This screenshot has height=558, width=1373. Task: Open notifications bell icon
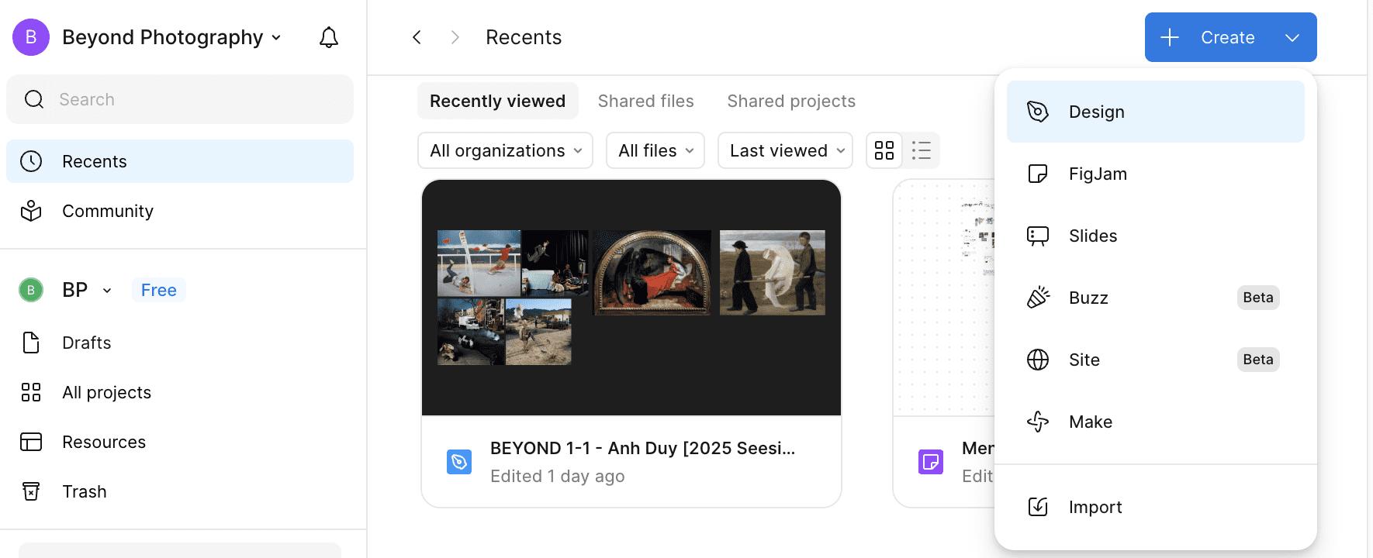(x=329, y=37)
